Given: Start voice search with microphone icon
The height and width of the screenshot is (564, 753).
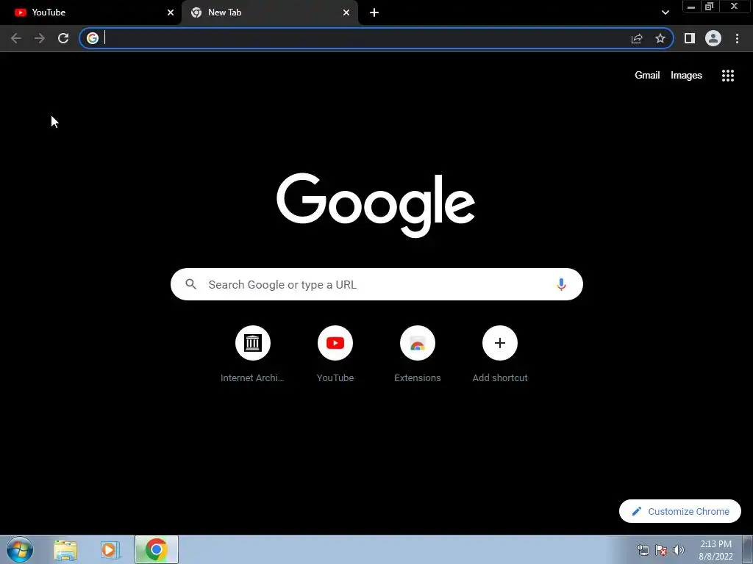Looking at the screenshot, I should pos(561,284).
